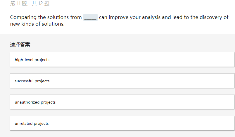Click the phrase 'can improve your' in question
This screenshot has width=235, height=137.
coord(118,17)
